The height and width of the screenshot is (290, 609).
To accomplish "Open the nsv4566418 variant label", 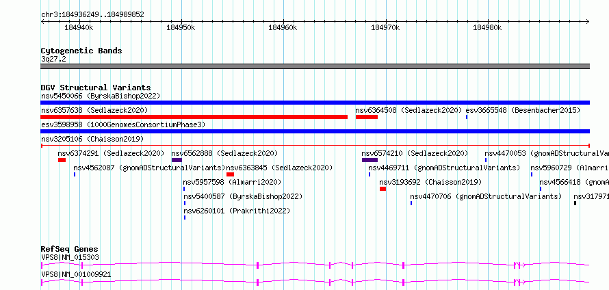I will click(x=574, y=182).
